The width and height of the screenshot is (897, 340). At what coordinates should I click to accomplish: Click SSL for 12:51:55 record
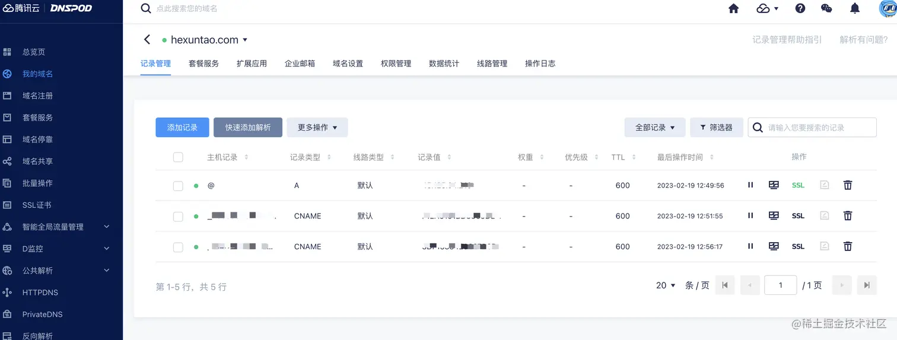tap(798, 216)
